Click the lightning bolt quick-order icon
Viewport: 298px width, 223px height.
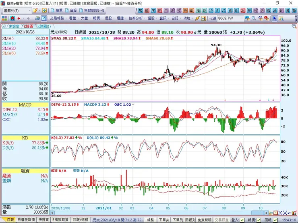click(197, 18)
